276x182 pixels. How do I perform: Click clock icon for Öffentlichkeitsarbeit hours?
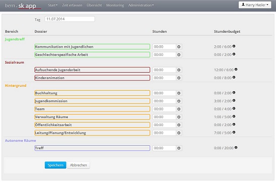point(179,125)
